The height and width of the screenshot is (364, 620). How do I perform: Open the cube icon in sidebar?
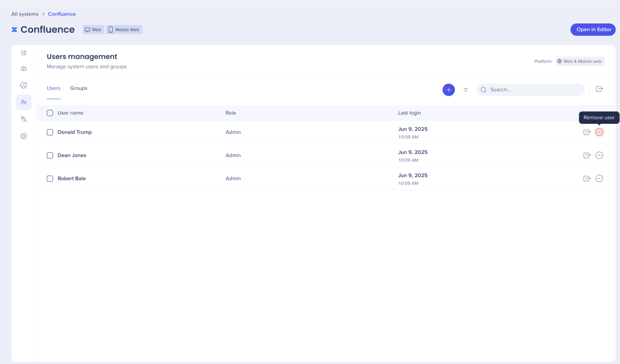tap(24, 69)
